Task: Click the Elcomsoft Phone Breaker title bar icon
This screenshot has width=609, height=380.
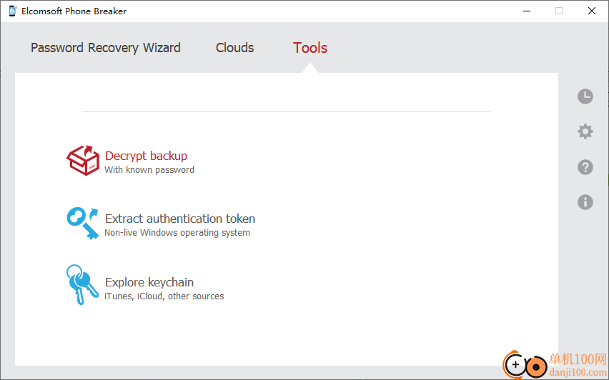Action: click(x=12, y=11)
